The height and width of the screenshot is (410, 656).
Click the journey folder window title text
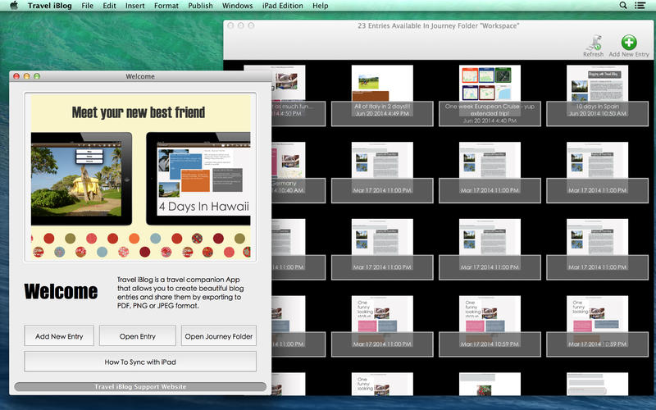pos(438,26)
